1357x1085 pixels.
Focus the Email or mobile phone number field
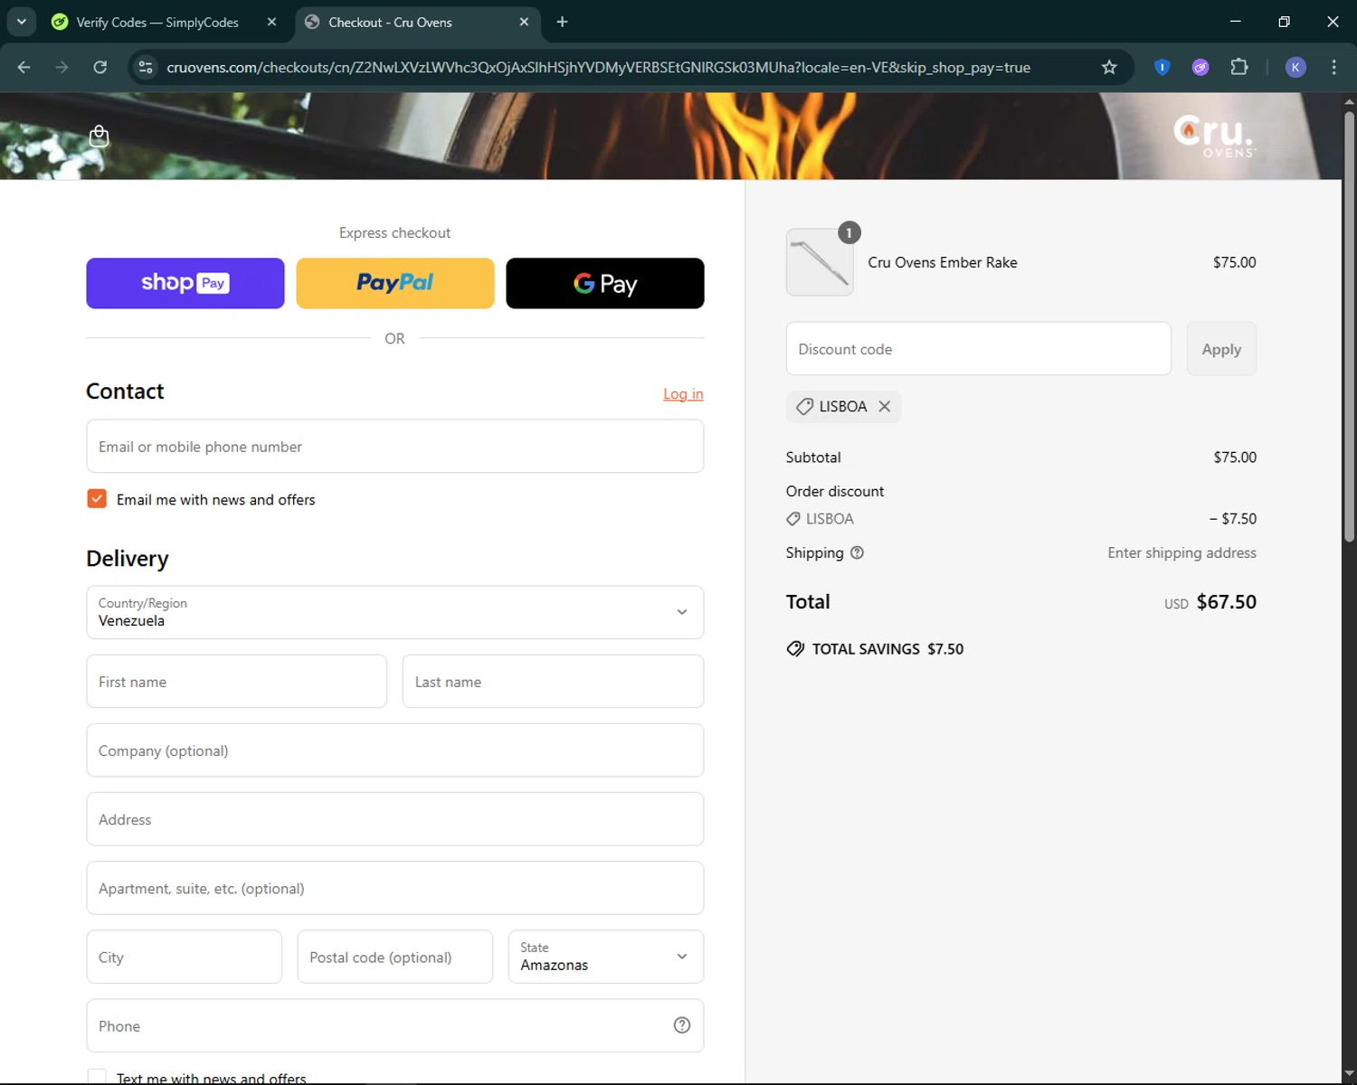pos(395,446)
